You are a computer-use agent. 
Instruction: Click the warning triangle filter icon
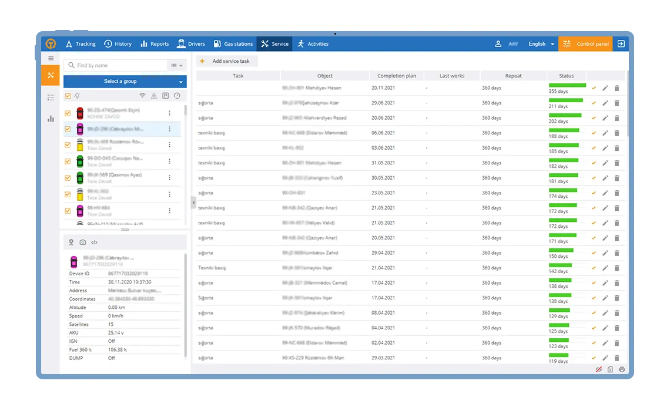click(154, 96)
